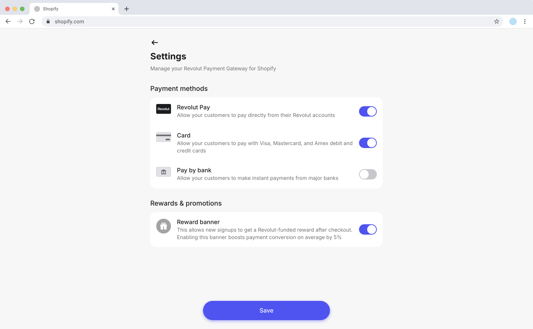Disable the Revolut Pay toggle
533x329 pixels.
click(368, 111)
